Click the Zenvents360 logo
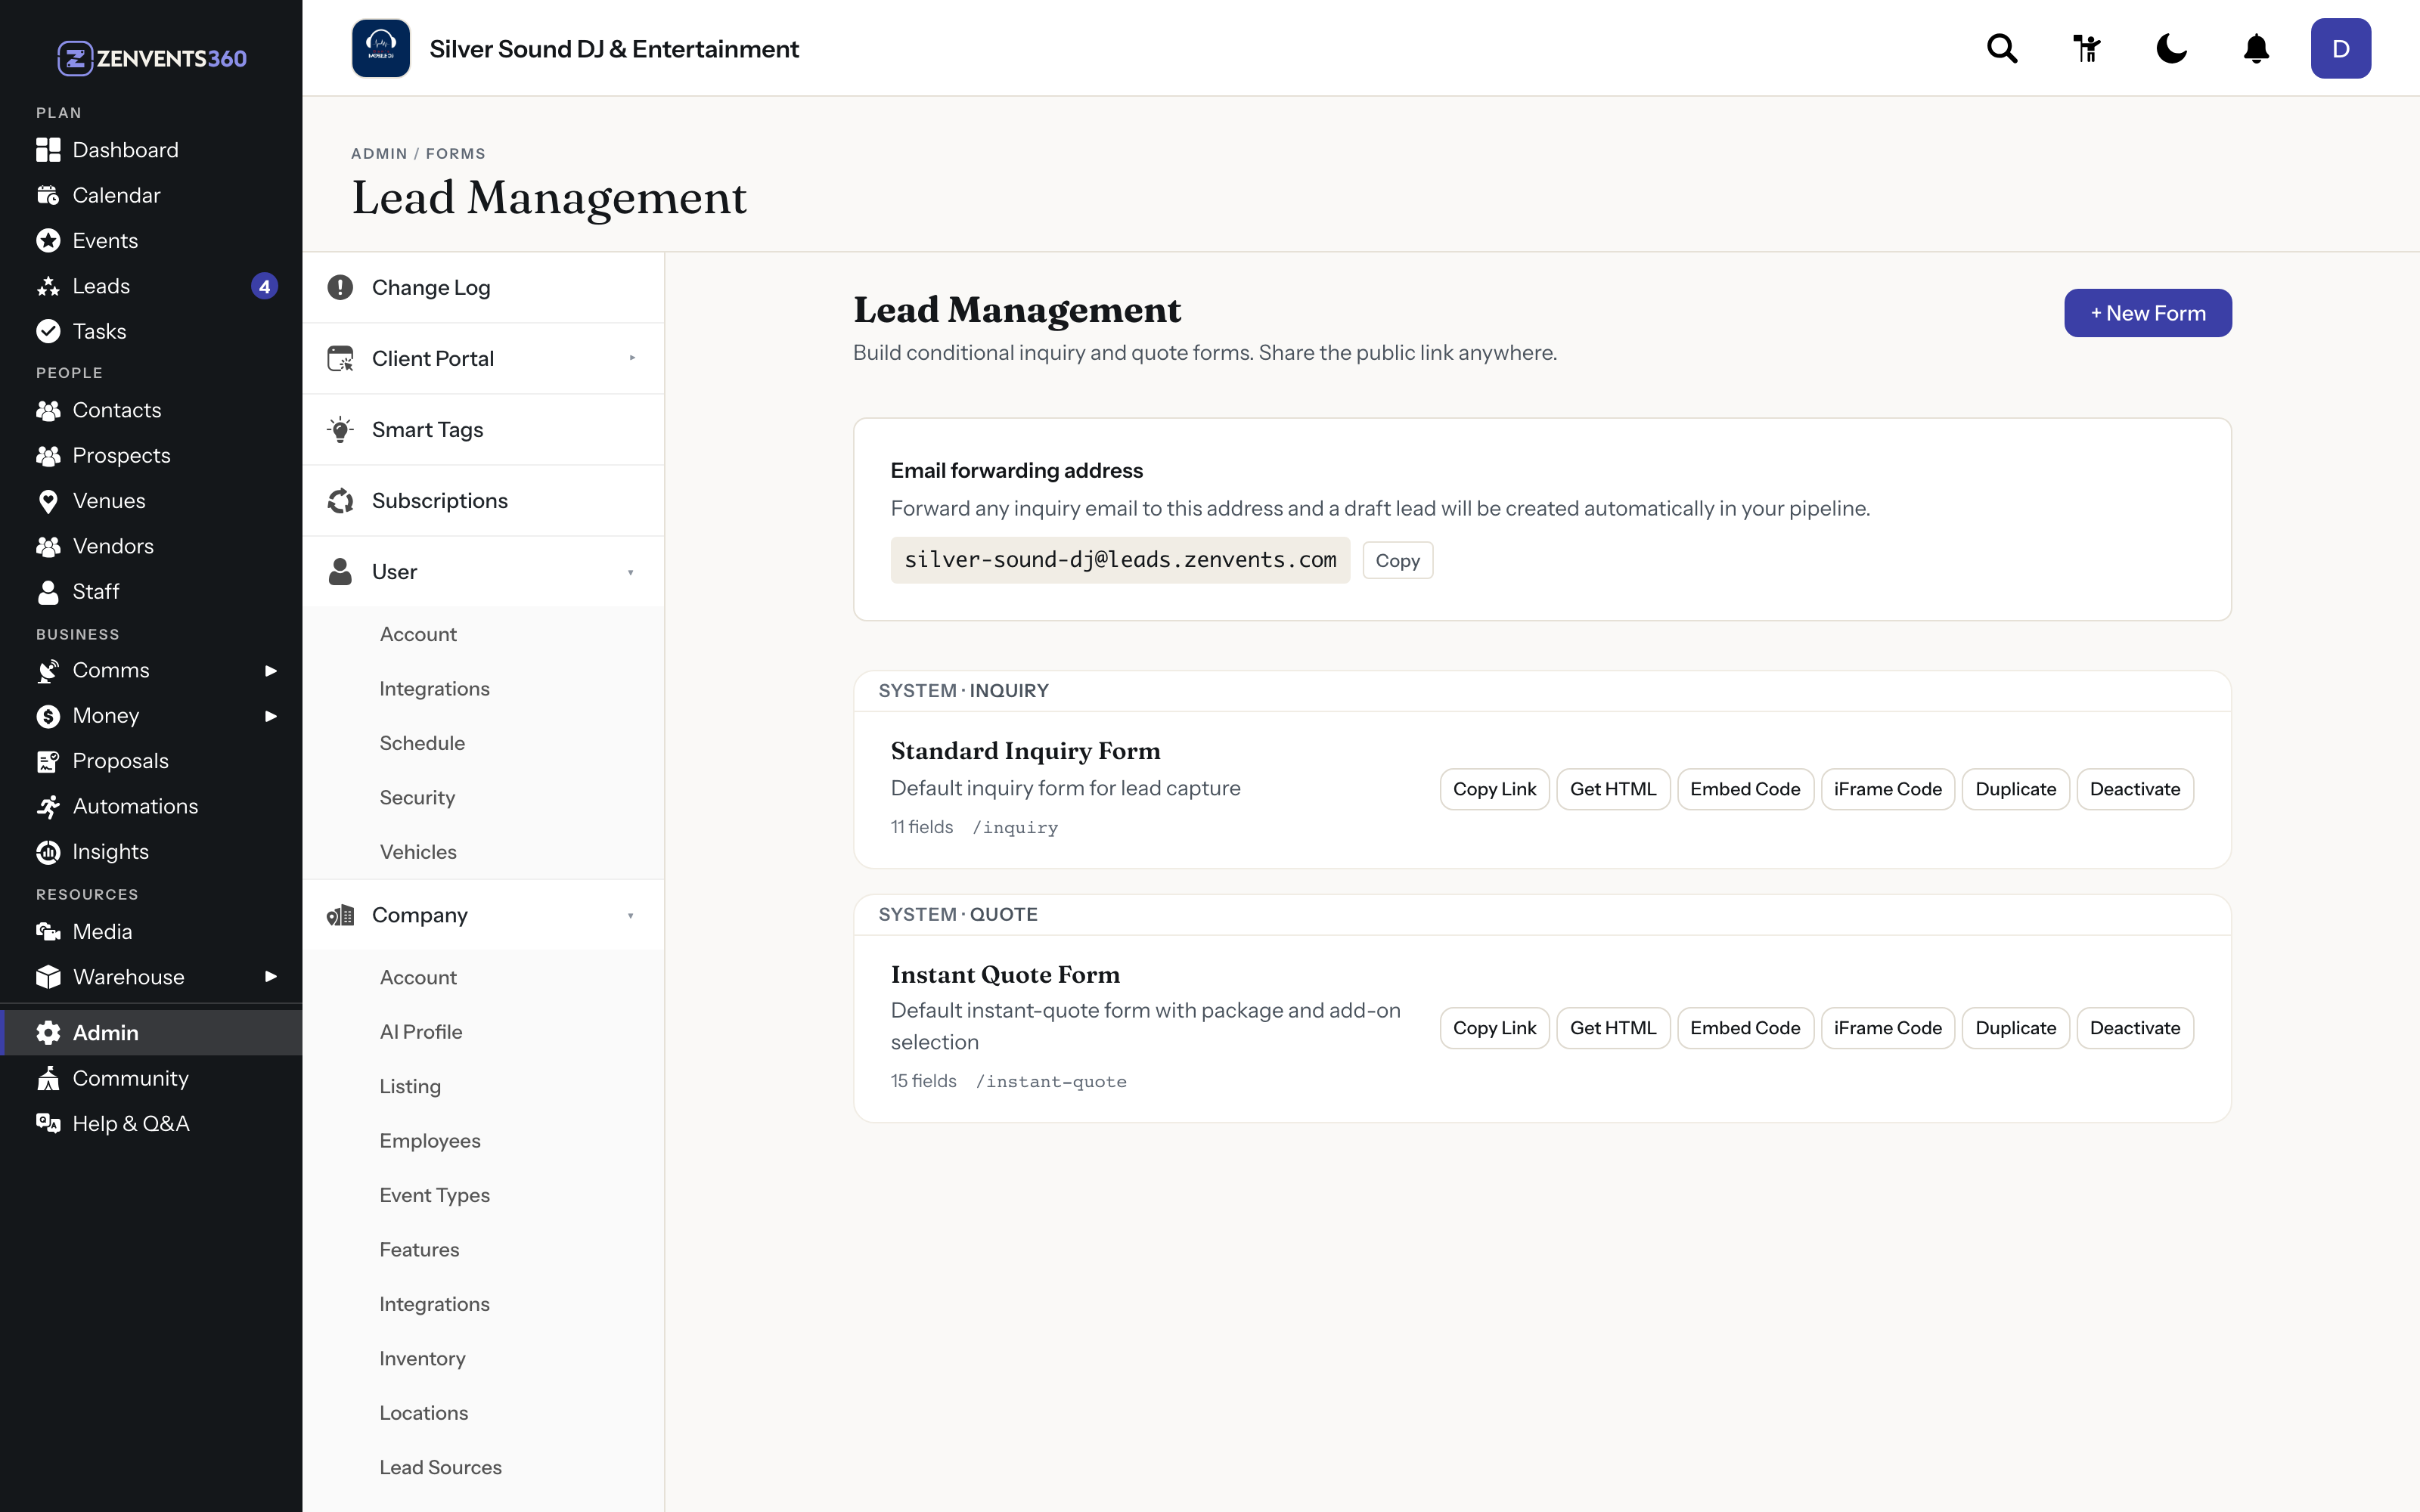 152,58
